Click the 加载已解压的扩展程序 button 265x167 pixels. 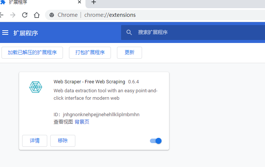tap(32, 53)
